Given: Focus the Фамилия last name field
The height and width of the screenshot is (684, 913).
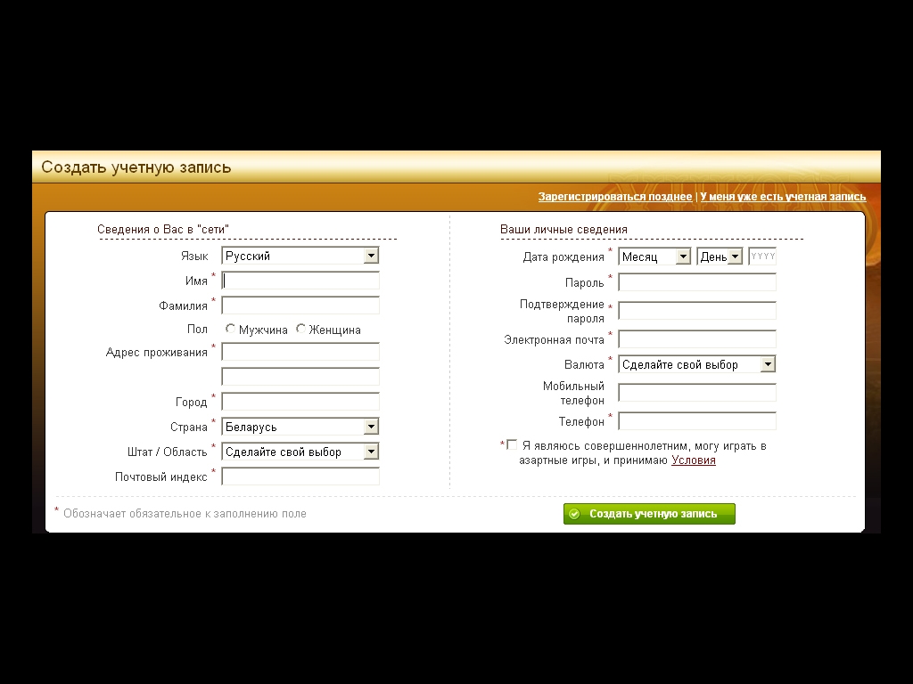Looking at the screenshot, I should click(300, 305).
